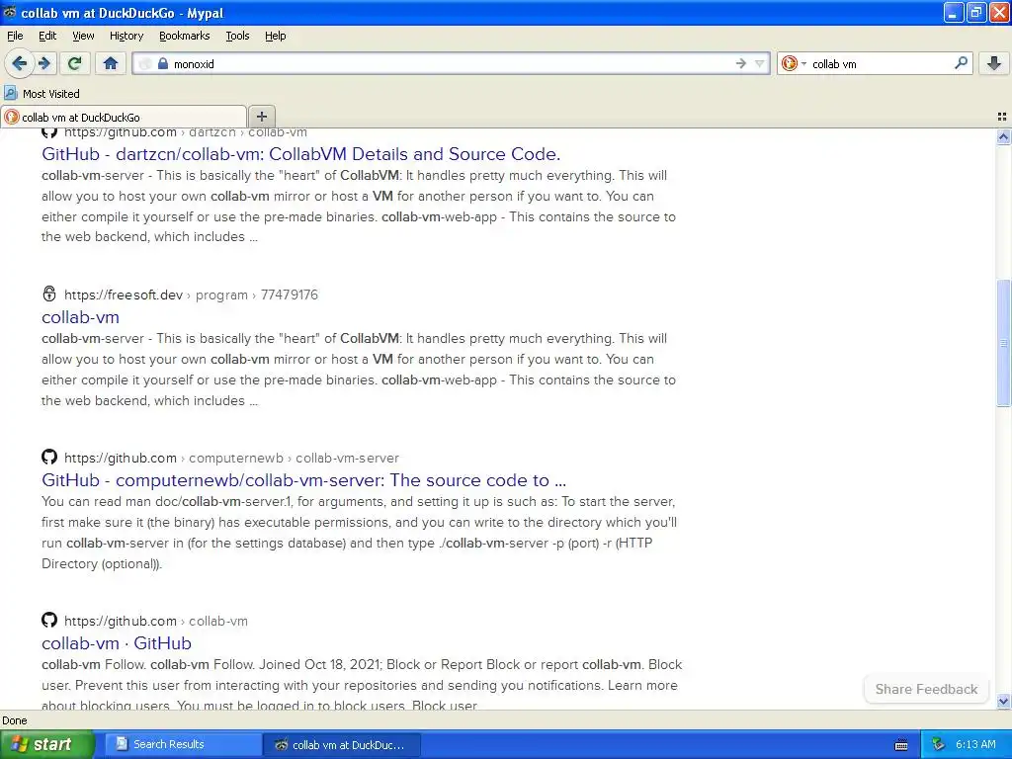Screen dimensions: 1012x759
Task: Open computernewb/collab-vm-server GitHub result
Action: [x=303, y=479]
